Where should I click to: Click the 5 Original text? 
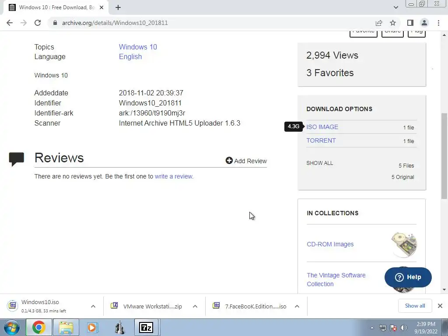click(402, 177)
